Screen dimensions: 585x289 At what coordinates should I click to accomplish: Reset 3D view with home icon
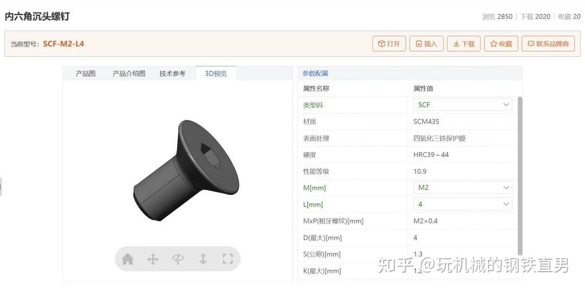click(128, 259)
